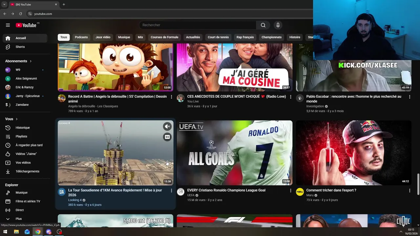
Task: Open Shorts from the sidebar
Action: [25, 47]
